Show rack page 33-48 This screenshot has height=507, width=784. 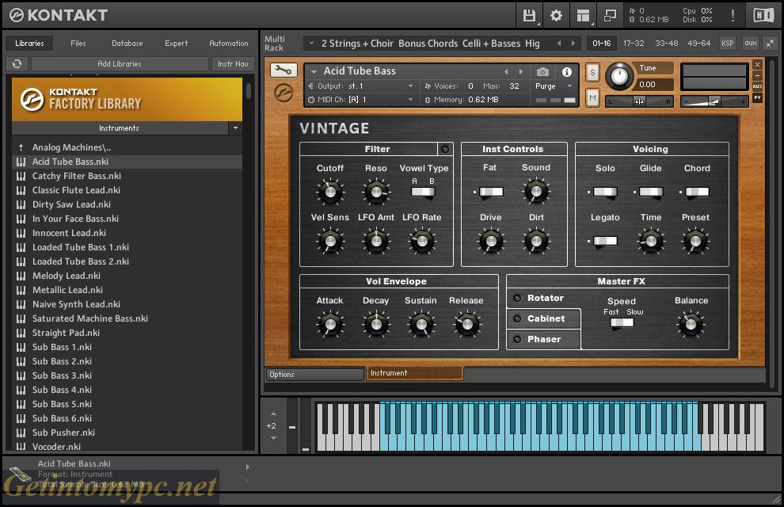click(667, 44)
